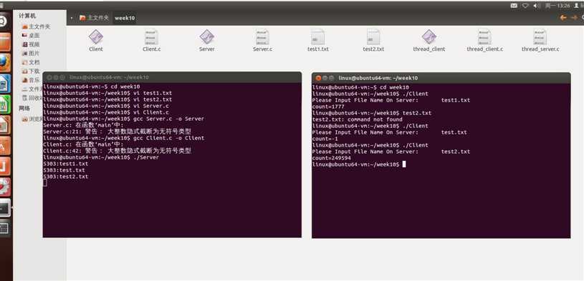
Task: Open the Ubuntu One launcher icon
Action: 4,167
